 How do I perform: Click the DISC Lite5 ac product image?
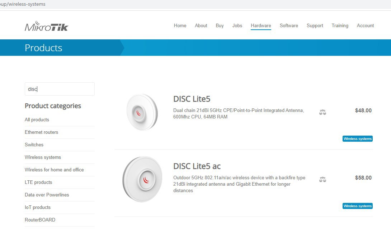[142, 179]
